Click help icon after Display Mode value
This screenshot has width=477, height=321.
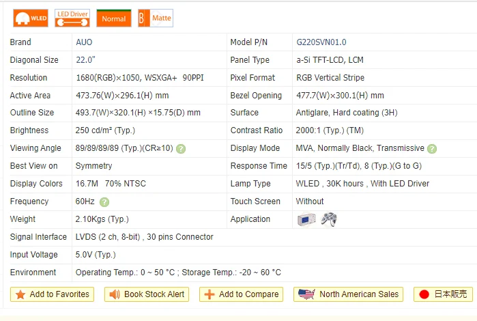pyautogui.click(x=432, y=149)
